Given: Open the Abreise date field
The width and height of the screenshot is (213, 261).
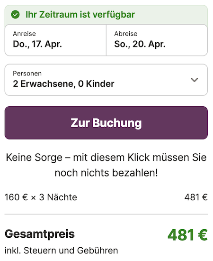Looking at the screenshot, I should 157,40.
